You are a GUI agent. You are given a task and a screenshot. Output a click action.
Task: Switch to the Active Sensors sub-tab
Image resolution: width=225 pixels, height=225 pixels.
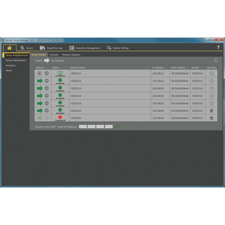pyautogui.click(x=39, y=55)
